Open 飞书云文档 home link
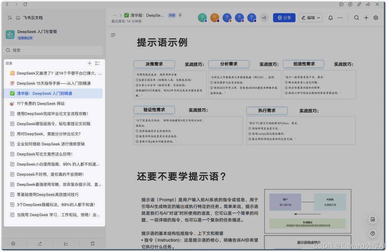The width and height of the screenshot is (387, 252). 33,18
